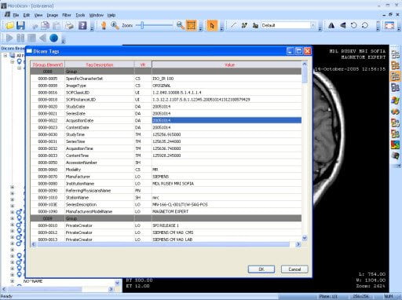Click the fit-to-window orange frame icon
Screen dimensions: 402x300
click(x=191, y=25)
